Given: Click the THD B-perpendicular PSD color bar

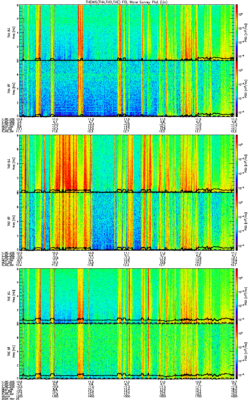Looking at the screenshot, I should tap(237, 163).
